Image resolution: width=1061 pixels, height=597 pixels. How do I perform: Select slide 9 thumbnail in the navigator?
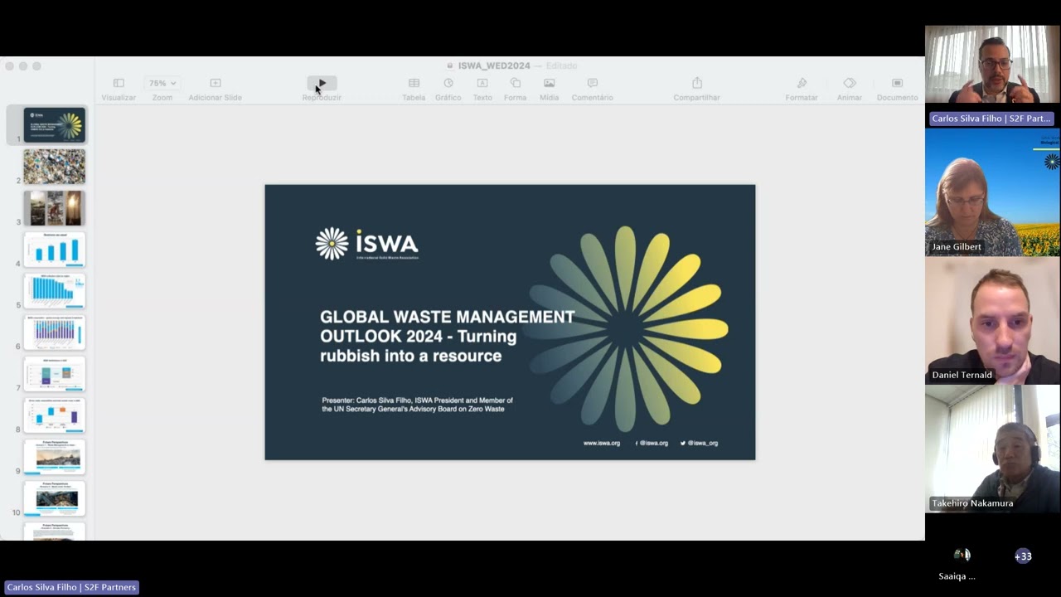pyautogui.click(x=54, y=457)
